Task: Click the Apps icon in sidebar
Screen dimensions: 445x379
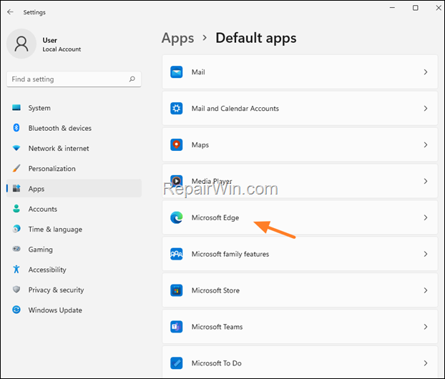Action: pos(16,188)
